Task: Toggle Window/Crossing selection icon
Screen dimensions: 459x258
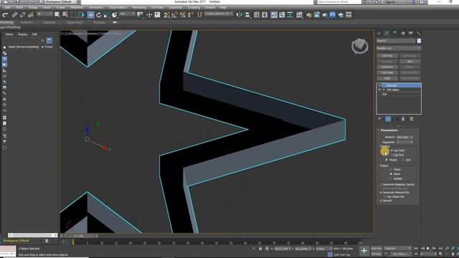Action: pyautogui.click(x=81, y=14)
